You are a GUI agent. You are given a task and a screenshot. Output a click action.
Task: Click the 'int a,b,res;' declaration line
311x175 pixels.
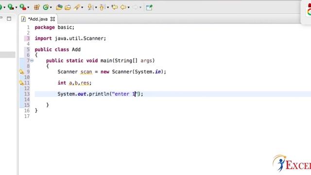point(74,83)
